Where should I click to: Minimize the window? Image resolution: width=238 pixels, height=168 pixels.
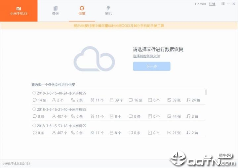pyautogui.click(x=228, y=4)
